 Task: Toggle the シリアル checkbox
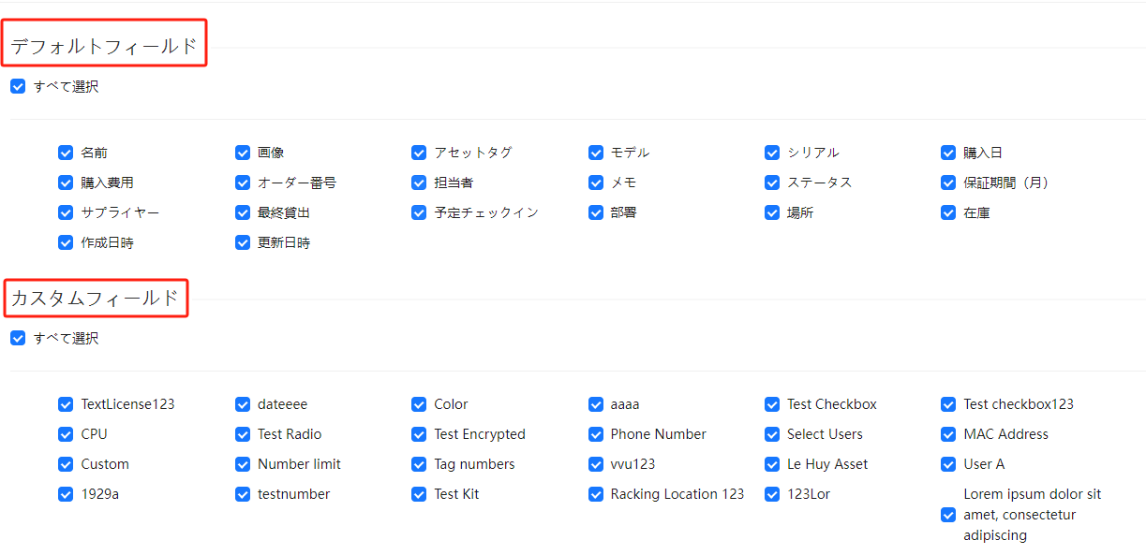coord(772,153)
